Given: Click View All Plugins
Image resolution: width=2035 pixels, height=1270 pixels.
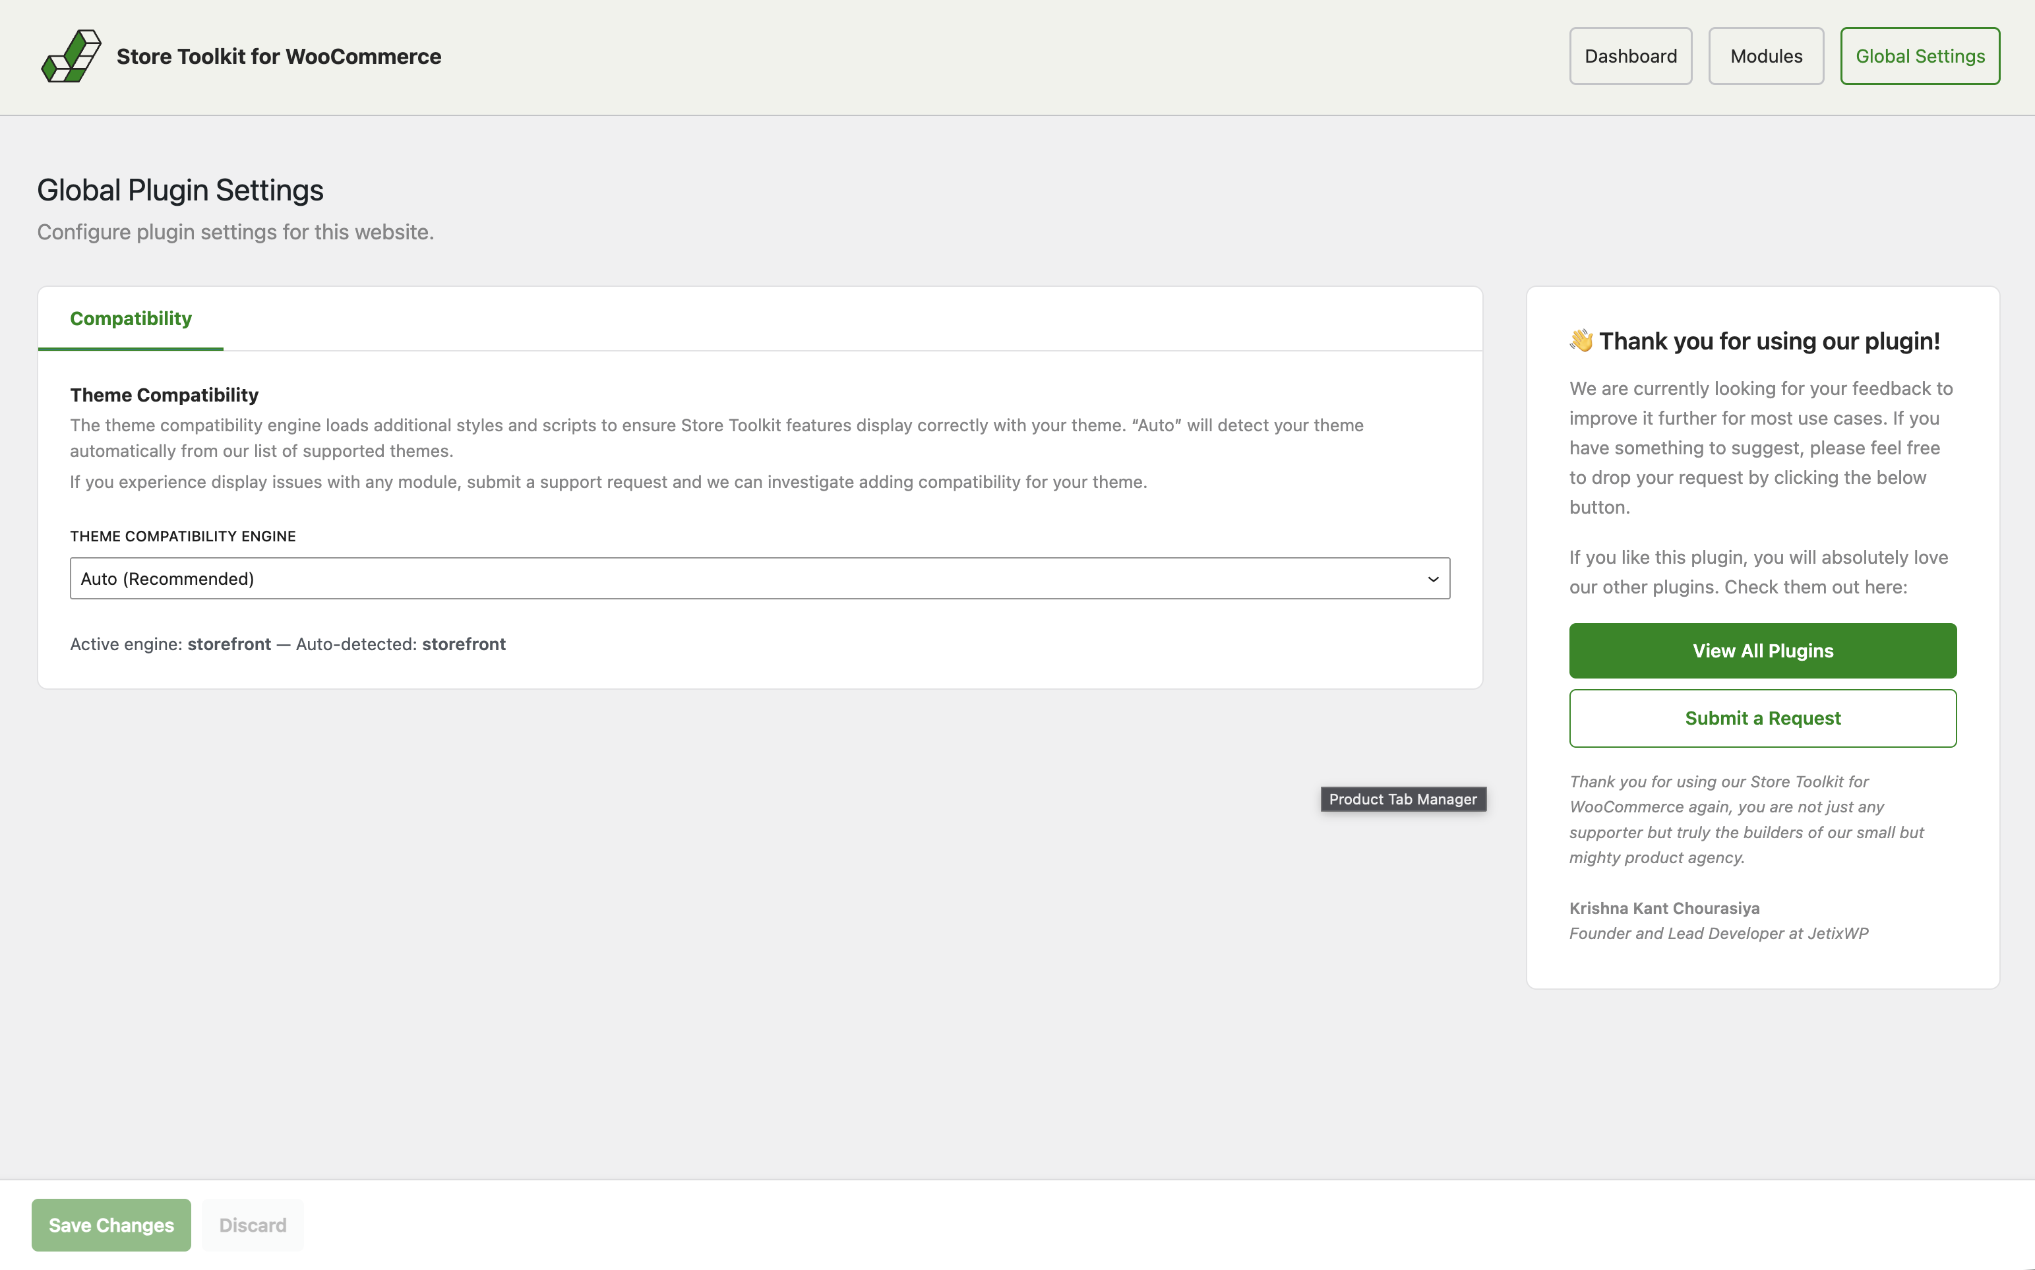Looking at the screenshot, I should tap(1763, 650).
